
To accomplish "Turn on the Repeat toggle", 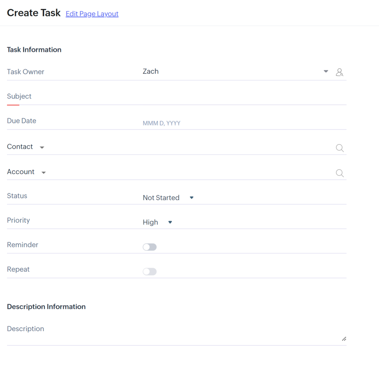I will (x=150, y=272).
